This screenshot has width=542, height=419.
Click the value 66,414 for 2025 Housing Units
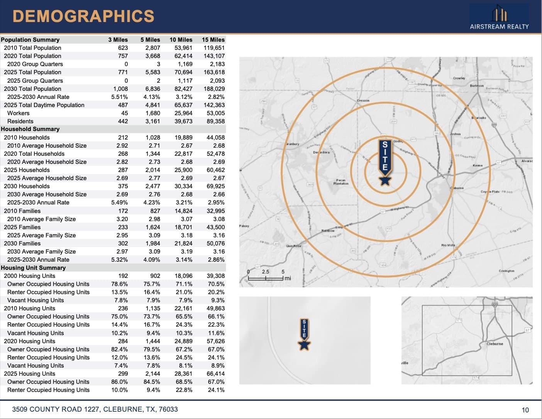tap(215, 373)
